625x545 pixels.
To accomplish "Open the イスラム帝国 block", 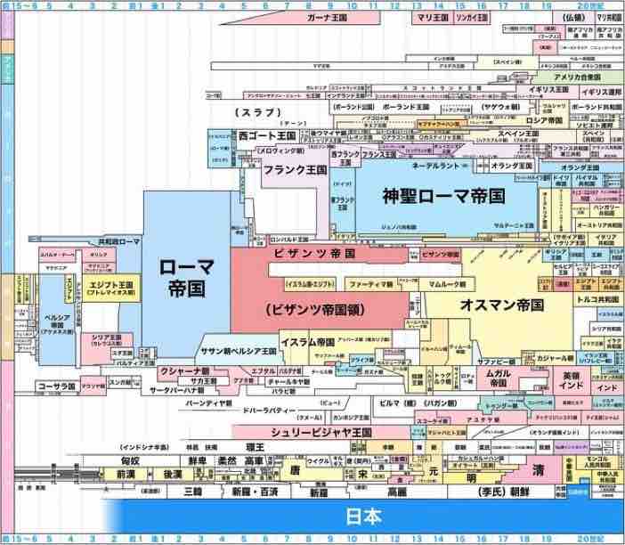I will (307, 343).
